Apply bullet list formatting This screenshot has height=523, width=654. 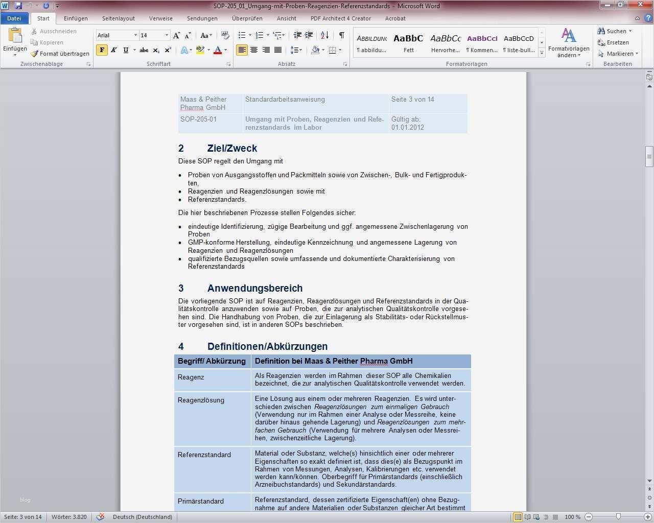point(242,35)
